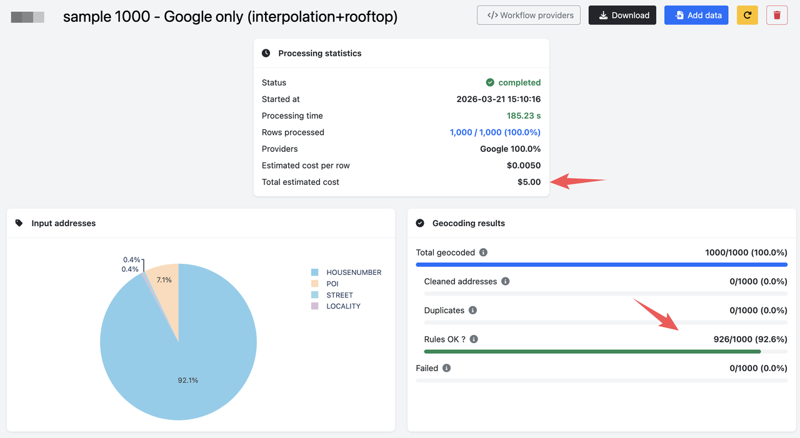Screen dimensions: 800x438
Task: Open the info tooltip next to Rules OK
Action: tap(474, 339)
